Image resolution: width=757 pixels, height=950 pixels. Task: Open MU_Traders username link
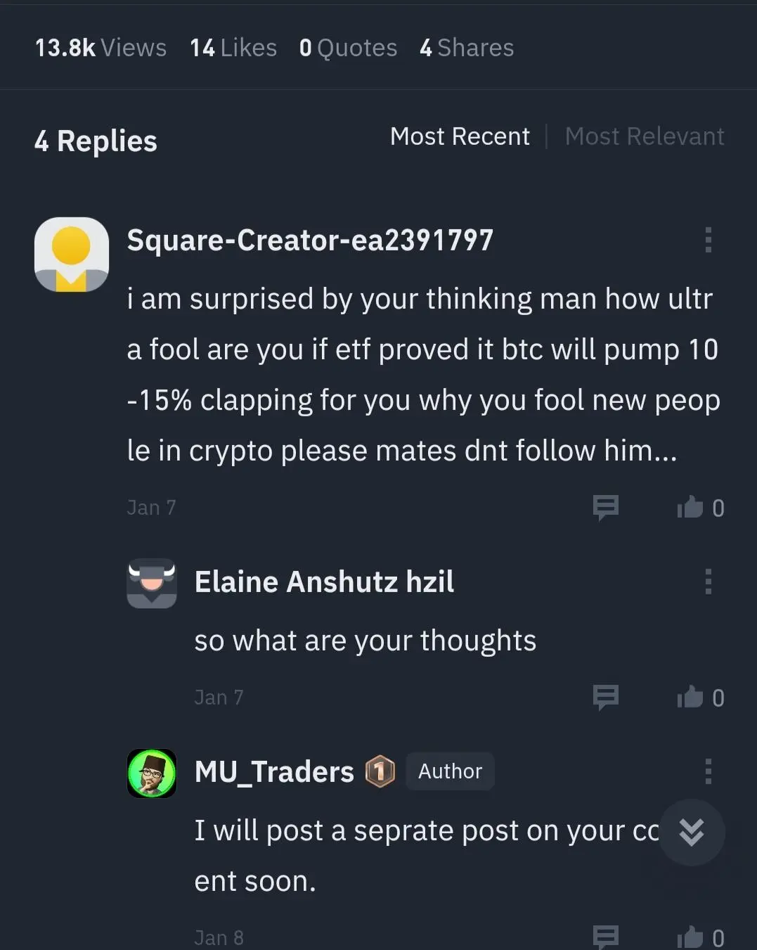point(274,772)
